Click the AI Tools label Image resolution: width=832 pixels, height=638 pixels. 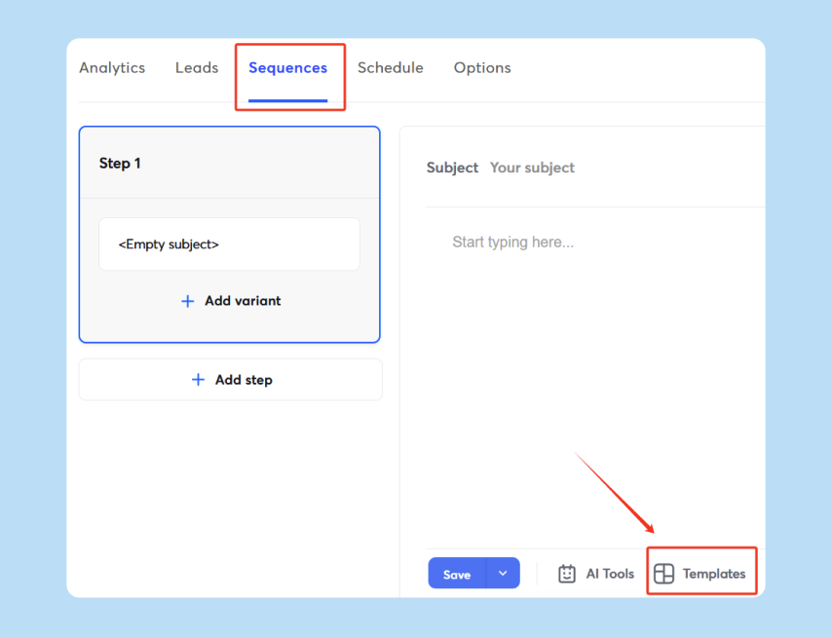(x=610, y=574)
